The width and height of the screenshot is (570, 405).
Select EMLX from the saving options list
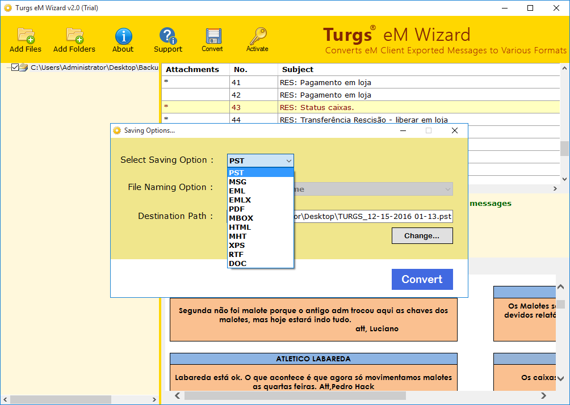coord(260,200)
